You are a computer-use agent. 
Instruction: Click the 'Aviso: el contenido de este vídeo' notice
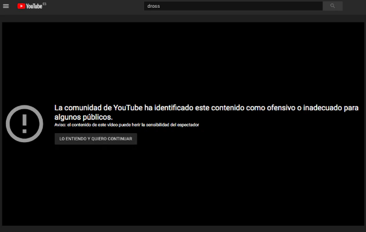click(127, 125)
